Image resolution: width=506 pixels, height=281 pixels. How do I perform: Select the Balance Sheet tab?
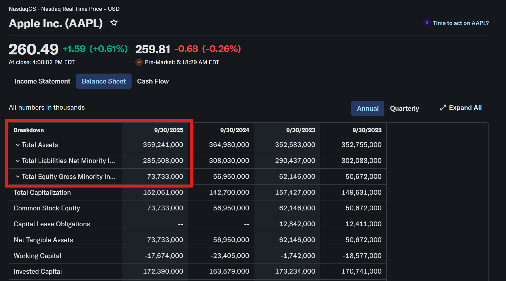point(104,81)
